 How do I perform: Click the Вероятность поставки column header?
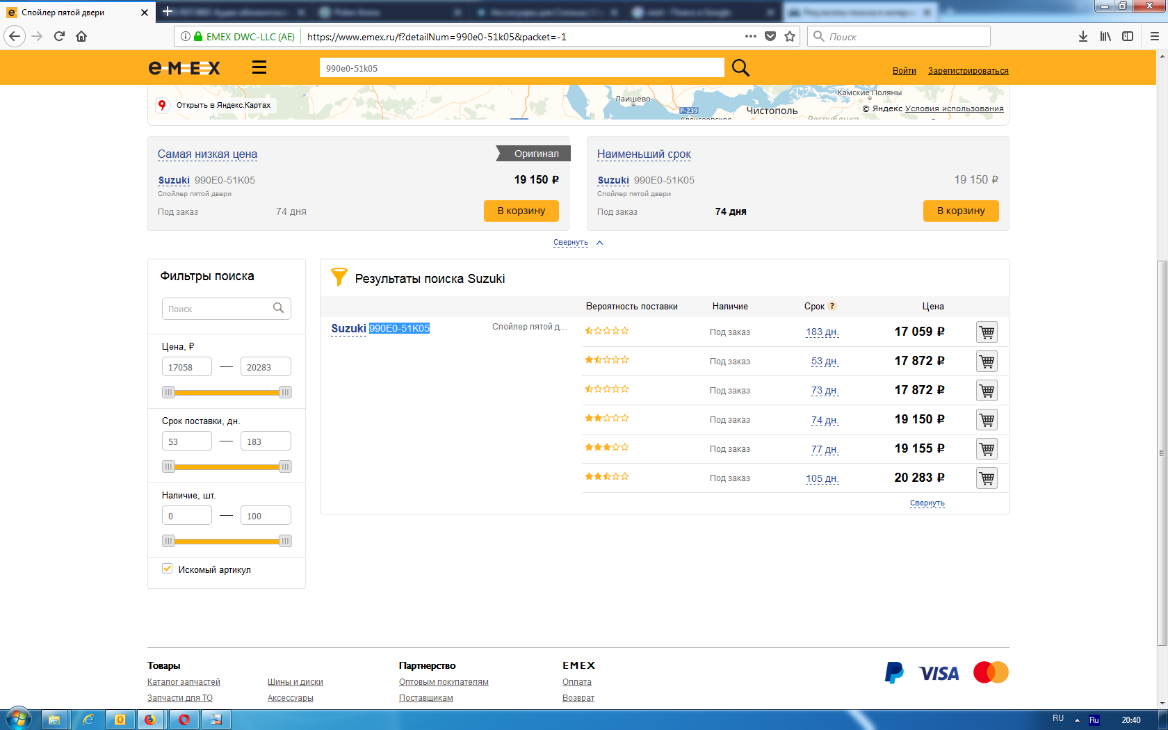coord(631,307)
